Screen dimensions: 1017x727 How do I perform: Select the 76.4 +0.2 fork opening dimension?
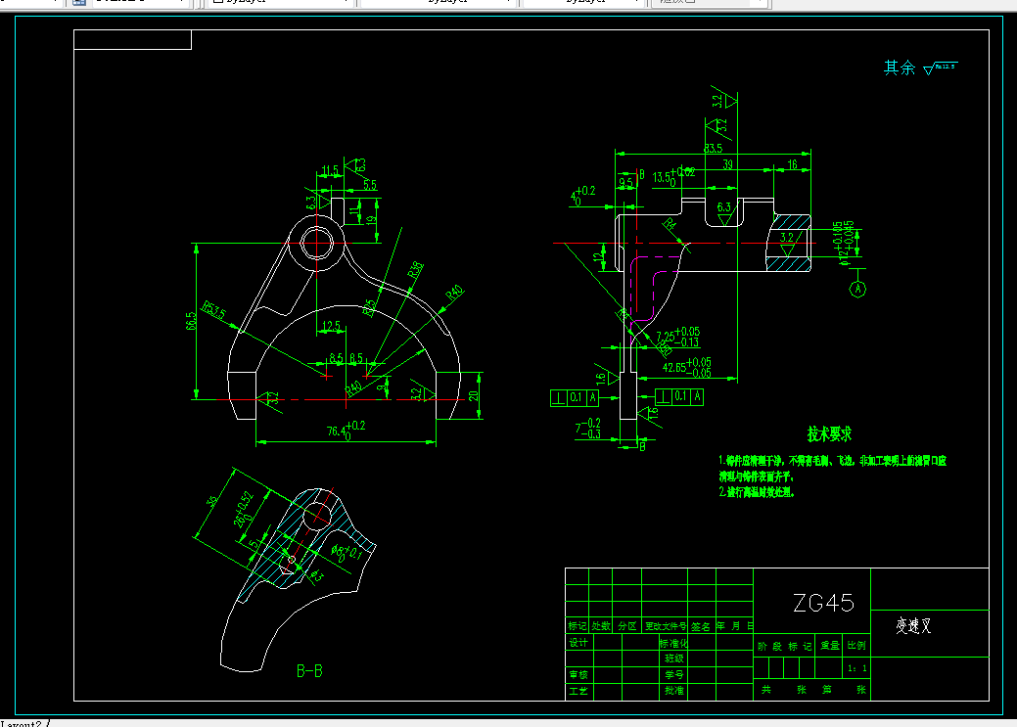[347, 430]
